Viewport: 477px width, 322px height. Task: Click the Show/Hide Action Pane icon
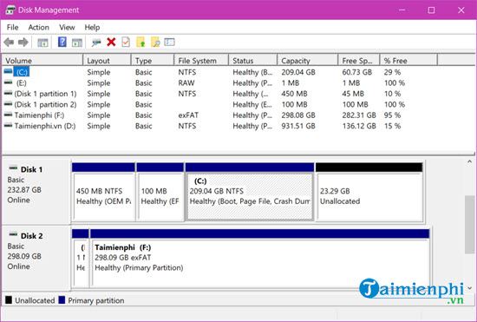(x=77, y=43)
